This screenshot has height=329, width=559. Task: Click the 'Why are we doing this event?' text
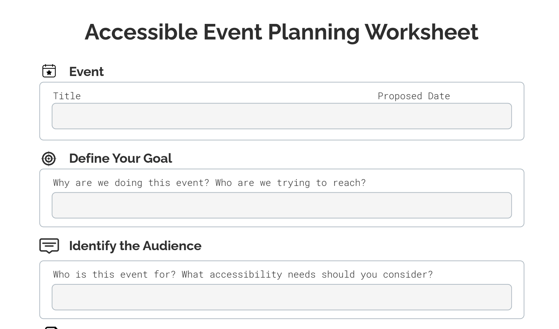coord(131,183)
